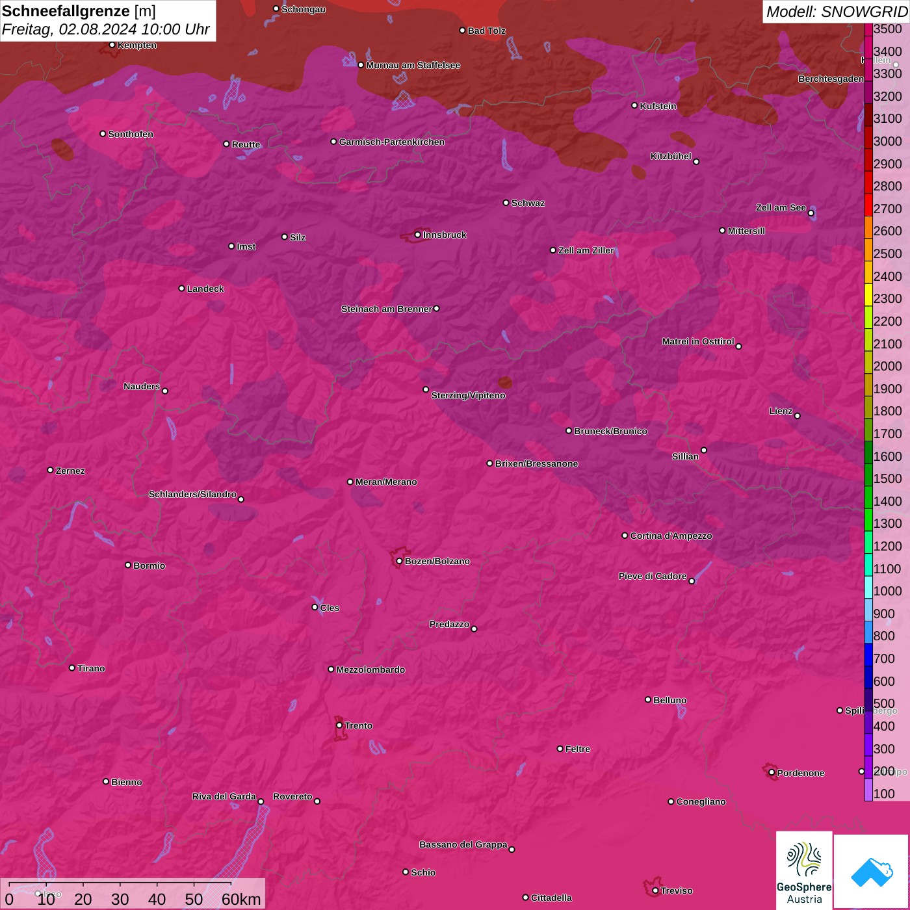Image resolution: width=910 pixels, height=910 pixels.
Task: Click the Murnau am Staffelsee label
Action: pyautogui.click(x=413, y=65)
